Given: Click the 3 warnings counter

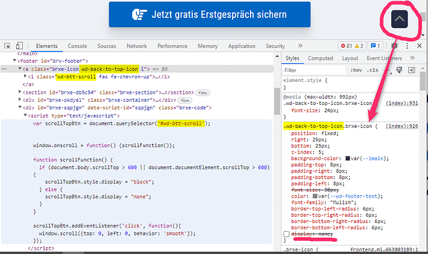Looking at the screenshot, I should [x=359, y=46].
